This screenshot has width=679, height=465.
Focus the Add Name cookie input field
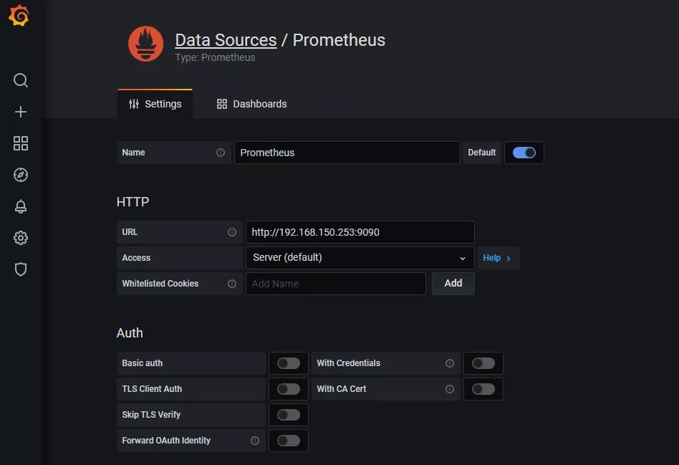336,284
